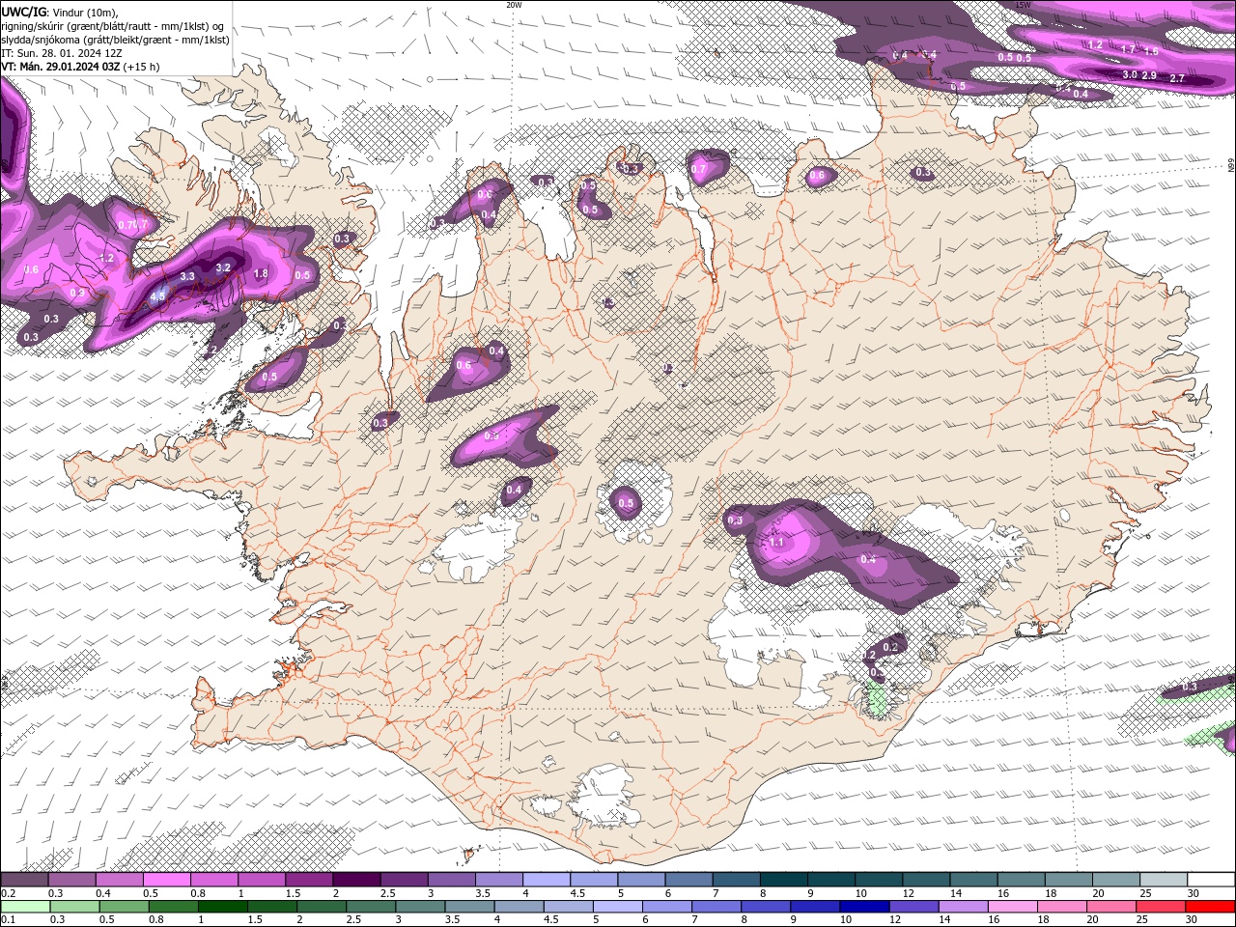
Task: Click rain legend light blue swatch at 5
Action: tap(617, 907)
